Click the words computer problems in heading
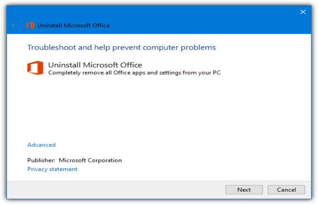The height and width of the screenshot is (204, 318). pos(179,48)
